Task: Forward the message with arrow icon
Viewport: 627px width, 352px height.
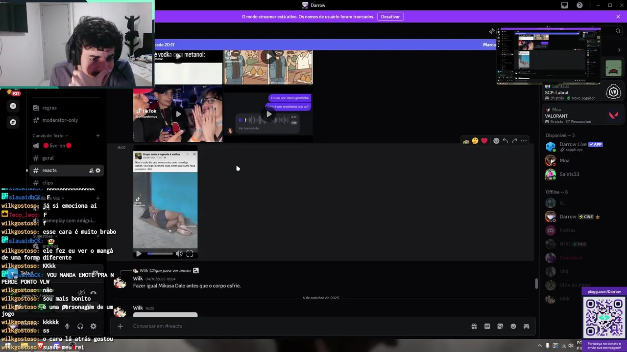Action: click(x=515, y=141)
